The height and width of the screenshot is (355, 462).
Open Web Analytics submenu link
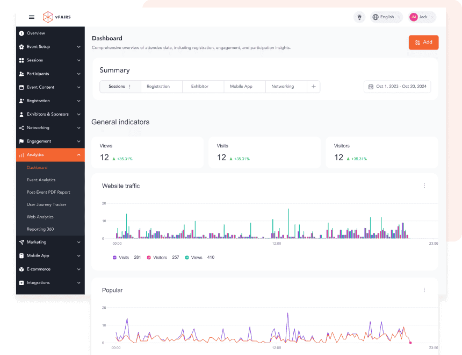(40, 217)
